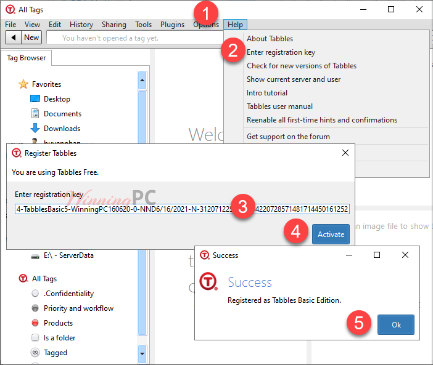Close the Register Tabbles dialog
The image size is (433, 365).
click(345, 153)
